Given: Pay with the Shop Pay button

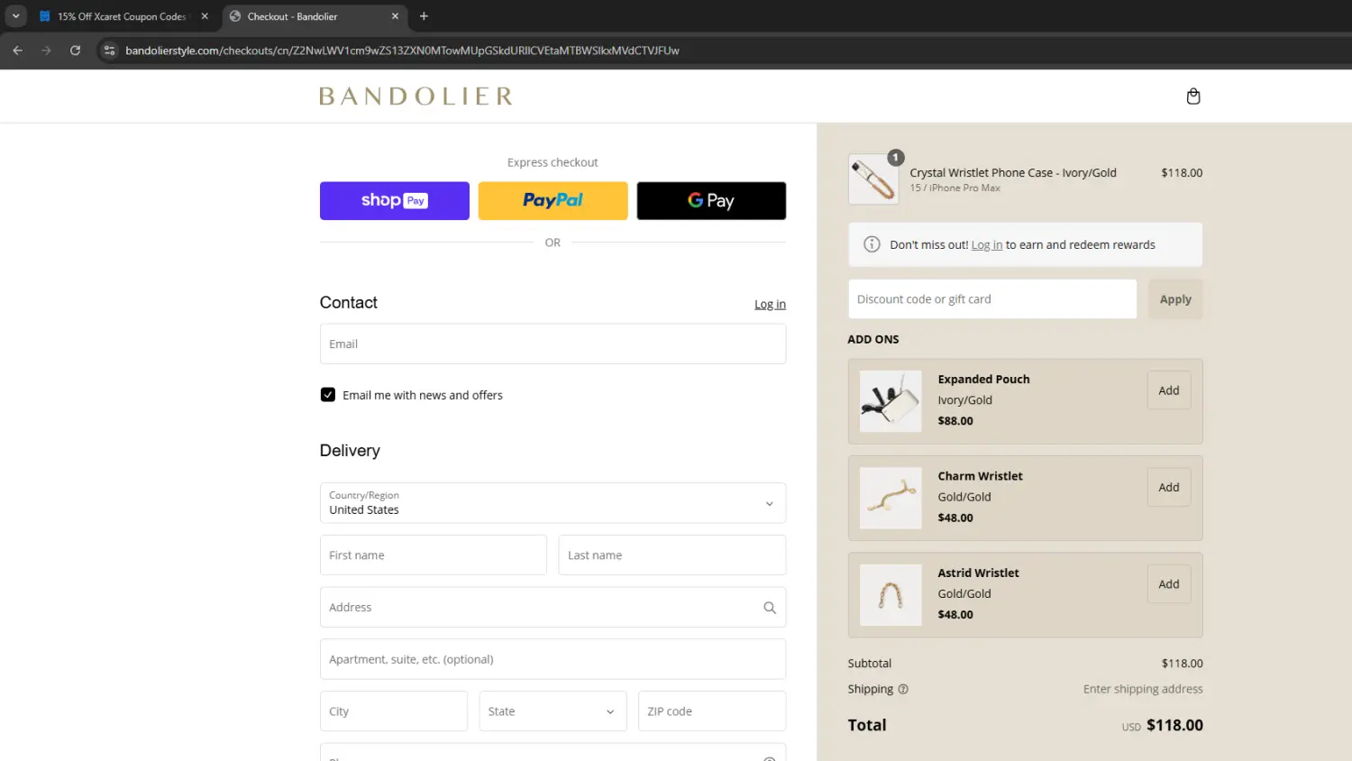Looking at the screenshot, I should coord(394,201).
